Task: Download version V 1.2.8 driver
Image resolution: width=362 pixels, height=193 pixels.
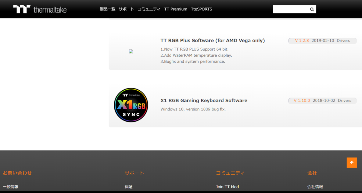Action: [302, 40]
